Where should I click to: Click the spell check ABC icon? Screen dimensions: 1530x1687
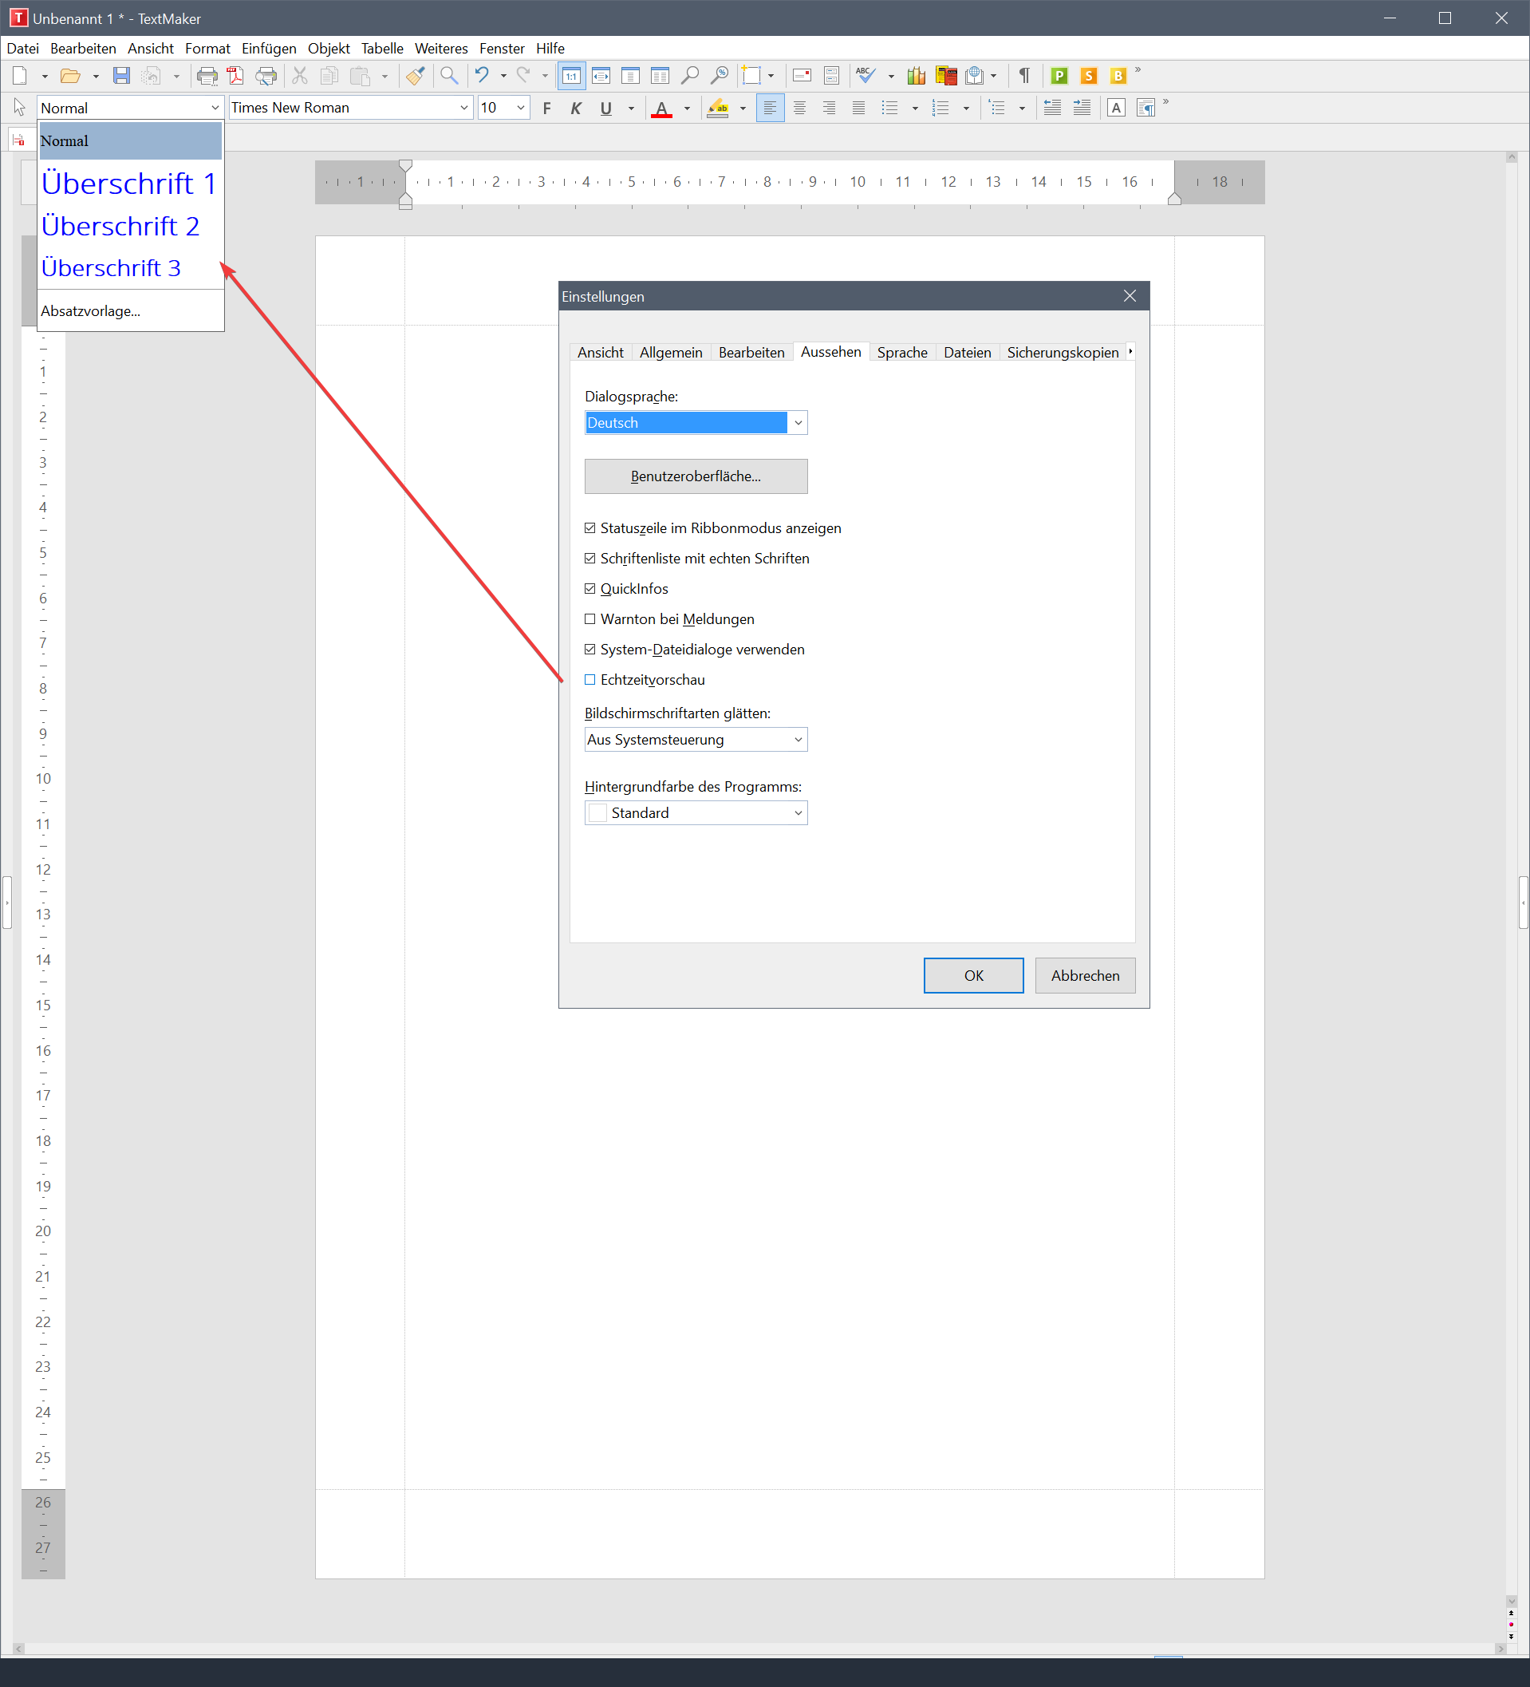(865, 76)
